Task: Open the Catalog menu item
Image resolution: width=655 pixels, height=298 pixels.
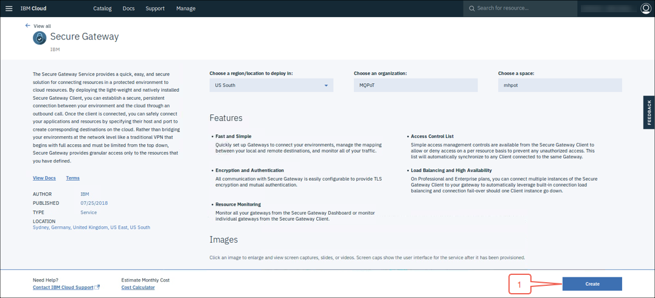Action: [x=102, y=9]
